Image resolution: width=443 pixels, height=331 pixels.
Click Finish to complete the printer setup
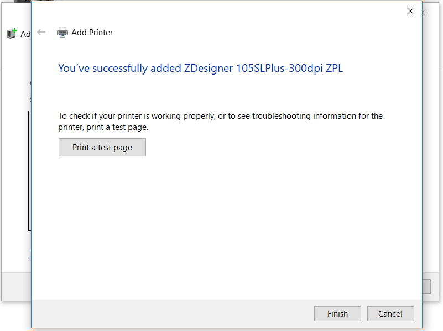(x=337, y=313)
